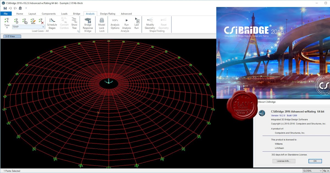Click 'Version 18.2.0' text in About dialog

[278, 116]
